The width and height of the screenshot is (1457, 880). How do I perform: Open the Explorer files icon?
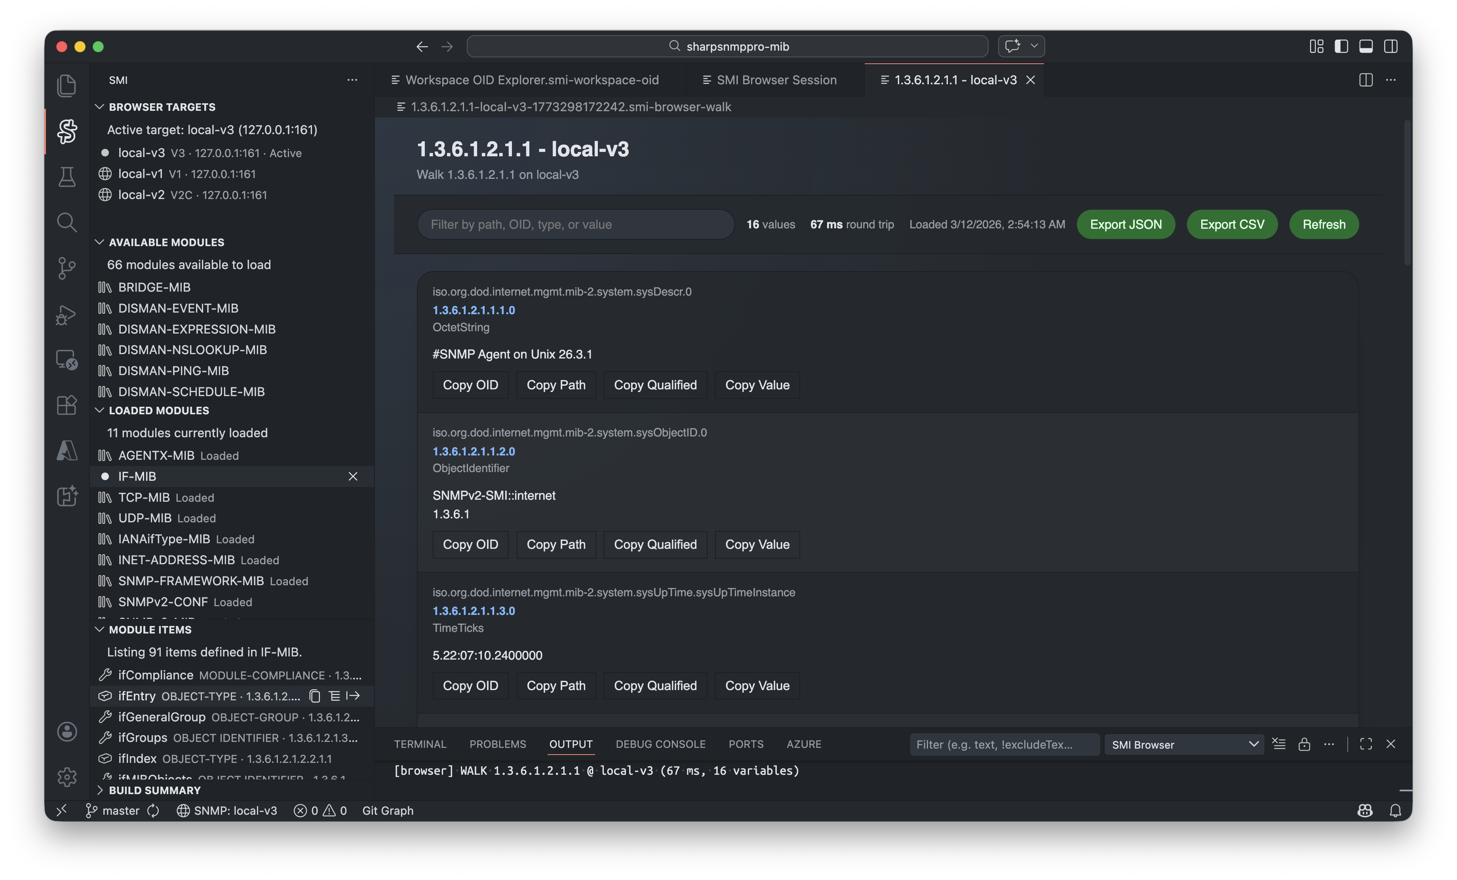pyautogui.click(x=67, y=86)
